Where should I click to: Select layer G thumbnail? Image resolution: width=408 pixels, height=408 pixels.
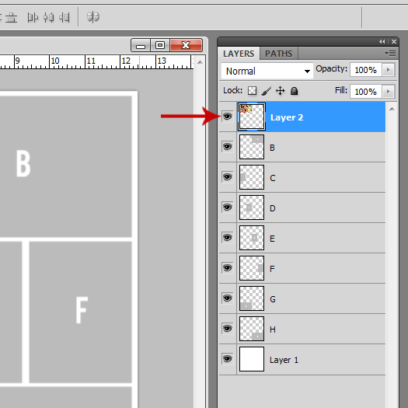(x=252, y=298)
